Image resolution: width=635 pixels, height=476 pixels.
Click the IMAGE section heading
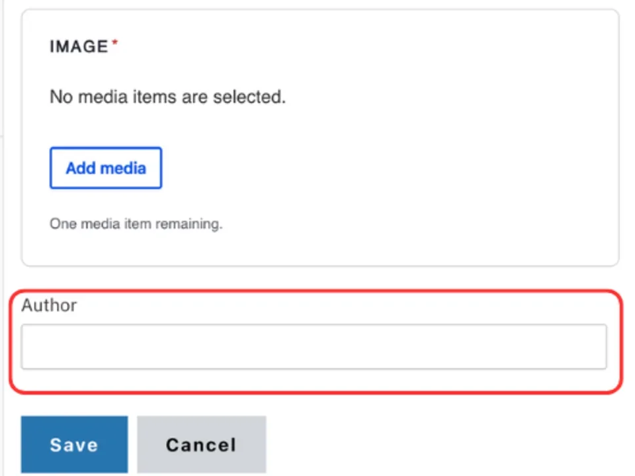[79, 47]
